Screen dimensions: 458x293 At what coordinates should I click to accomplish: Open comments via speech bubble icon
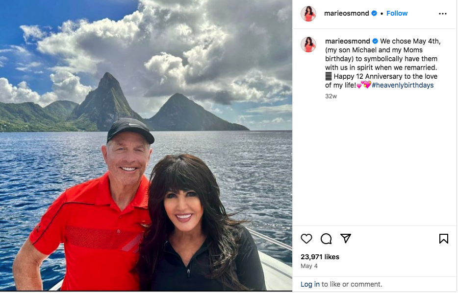[x=326, y=239]
